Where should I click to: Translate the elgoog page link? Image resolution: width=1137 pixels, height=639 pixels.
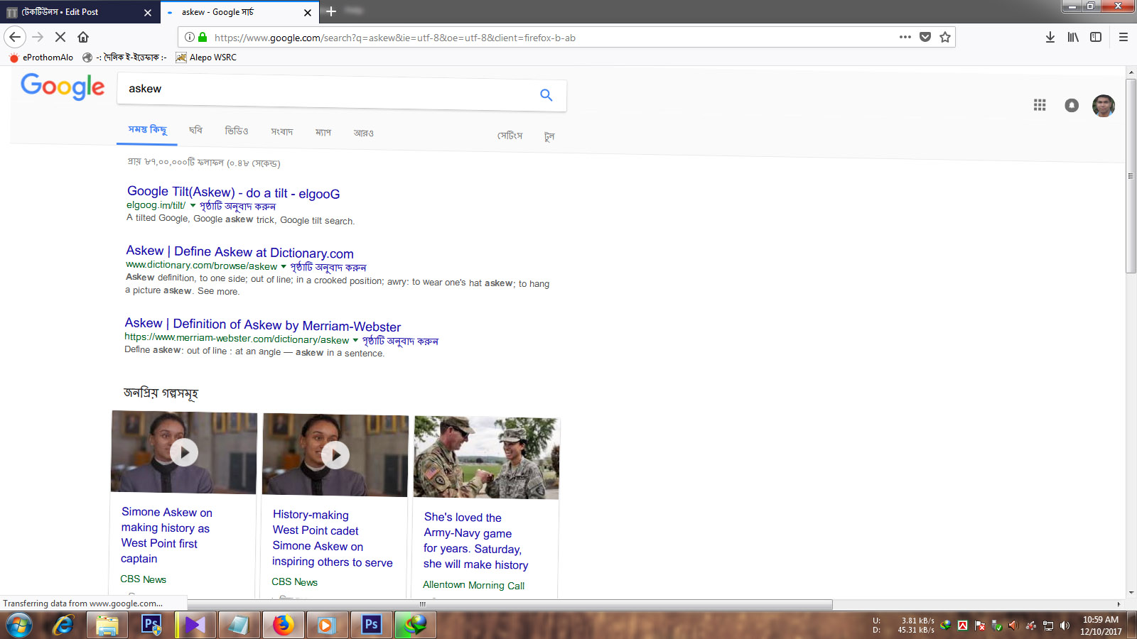pos(237,206)
